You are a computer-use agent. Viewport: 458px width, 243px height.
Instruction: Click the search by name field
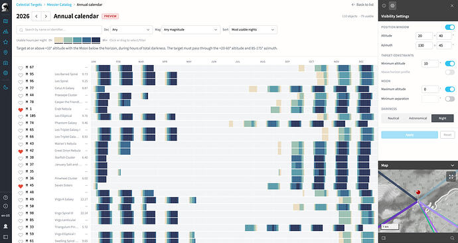point(59,29)
